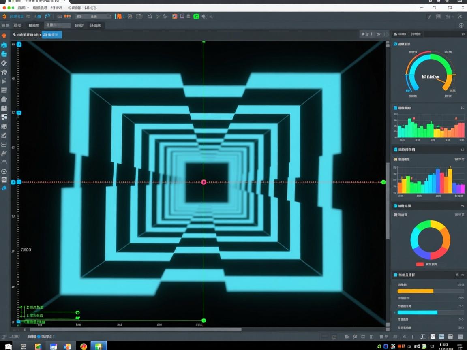Click the red square icon in the main toolbar
This screenshot has width=467, height=350.
tap(175, 17)
